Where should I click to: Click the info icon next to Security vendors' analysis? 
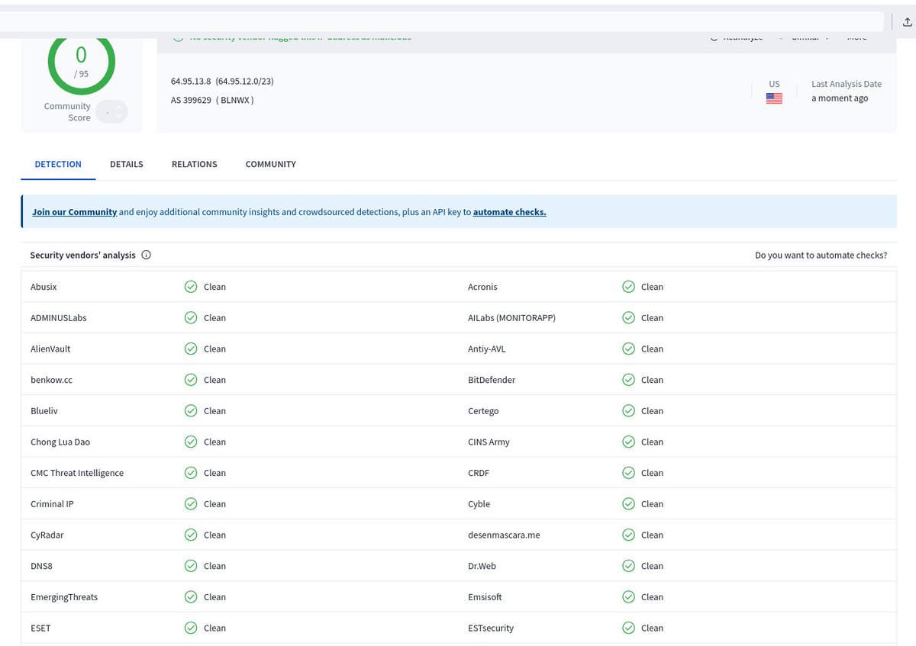coord(147,256)
